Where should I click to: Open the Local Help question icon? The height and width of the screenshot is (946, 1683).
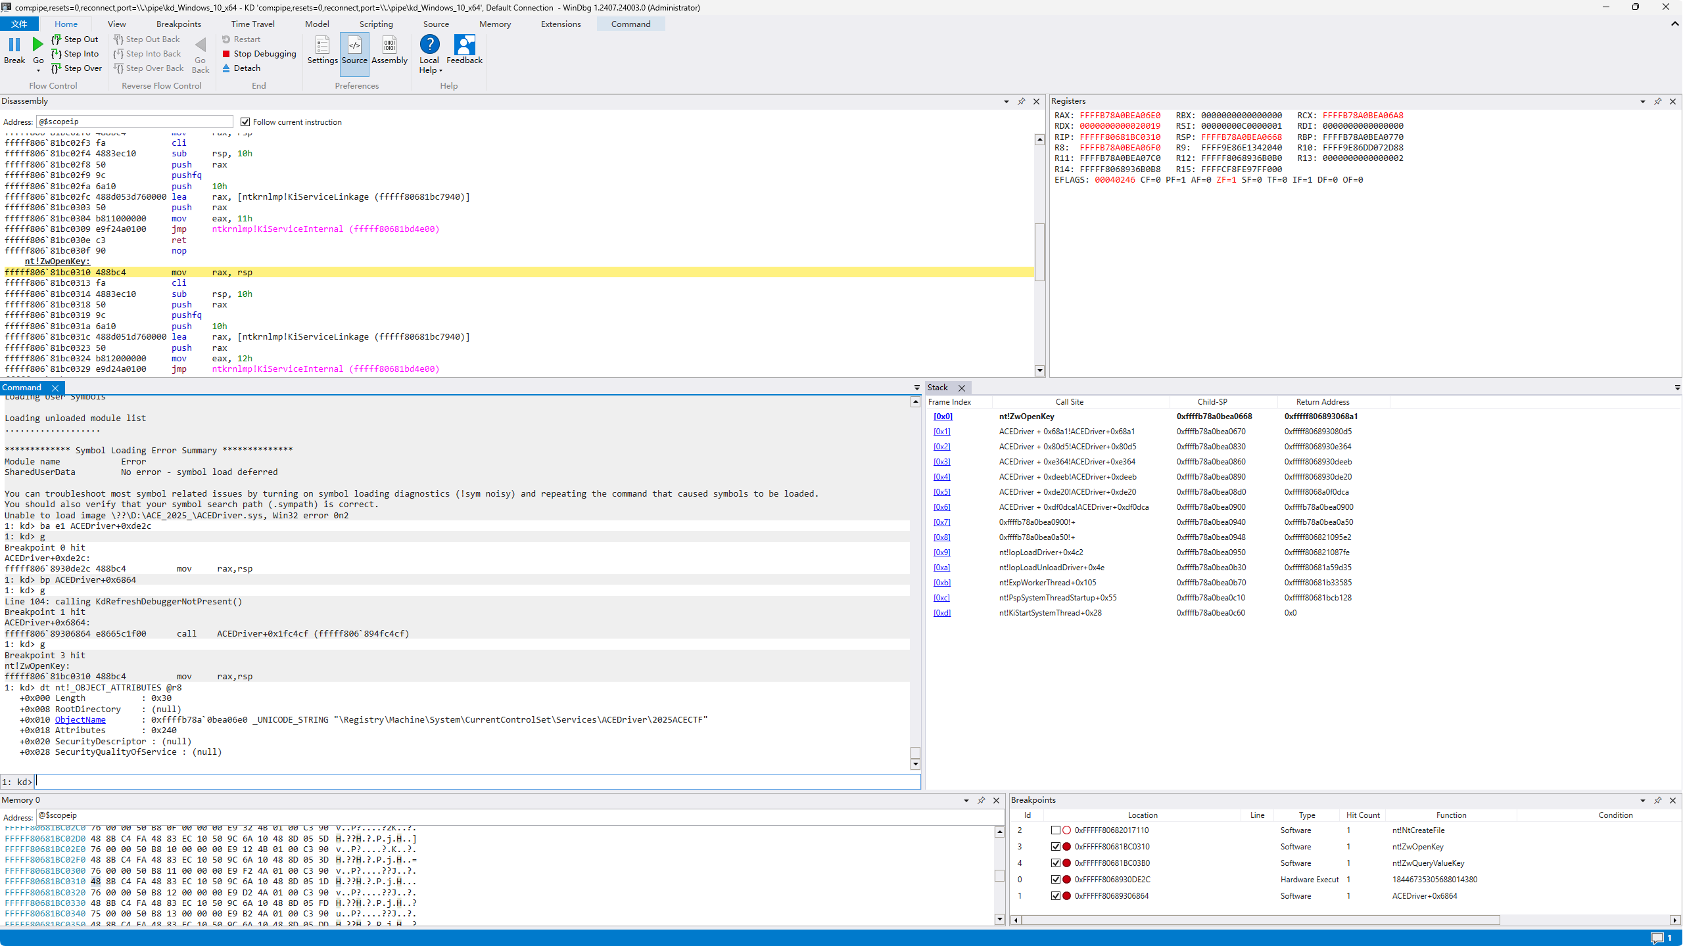pyautogui.click(x=429, y=45)
